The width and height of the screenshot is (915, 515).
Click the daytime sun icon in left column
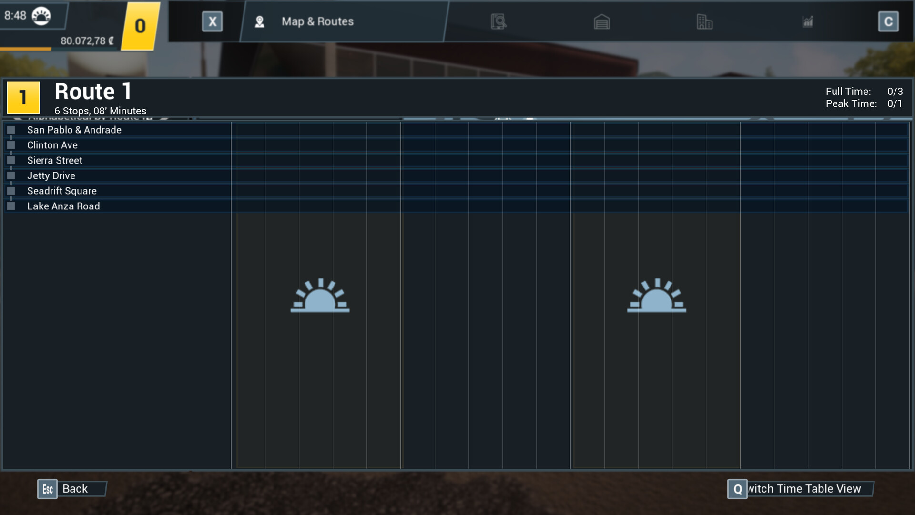pyautogui.click(x=320, y=296)
